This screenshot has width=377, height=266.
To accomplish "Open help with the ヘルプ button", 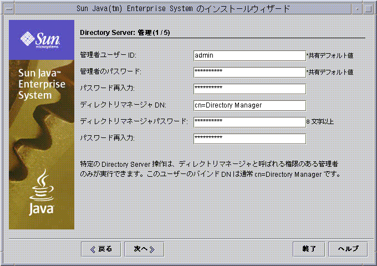I will pos(348,249).
